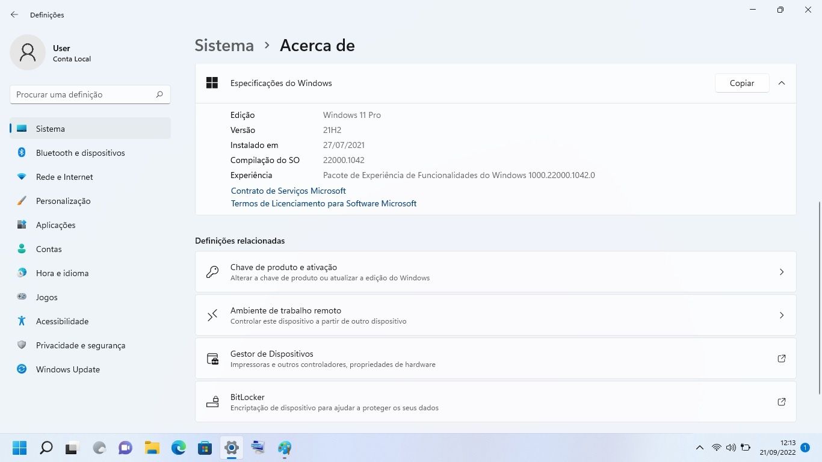Open File Explorer from taskbar
The width and height of the screenshot is (822, 462).
(x=152, y=448)
